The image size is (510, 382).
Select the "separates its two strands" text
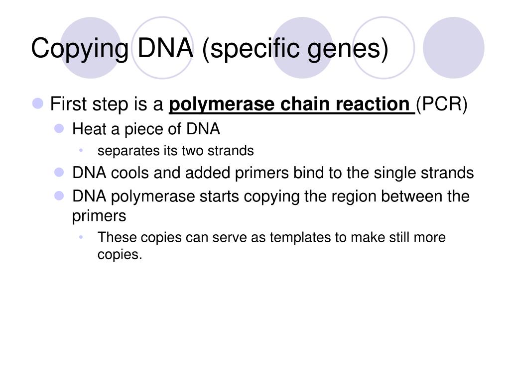point(176,151)
